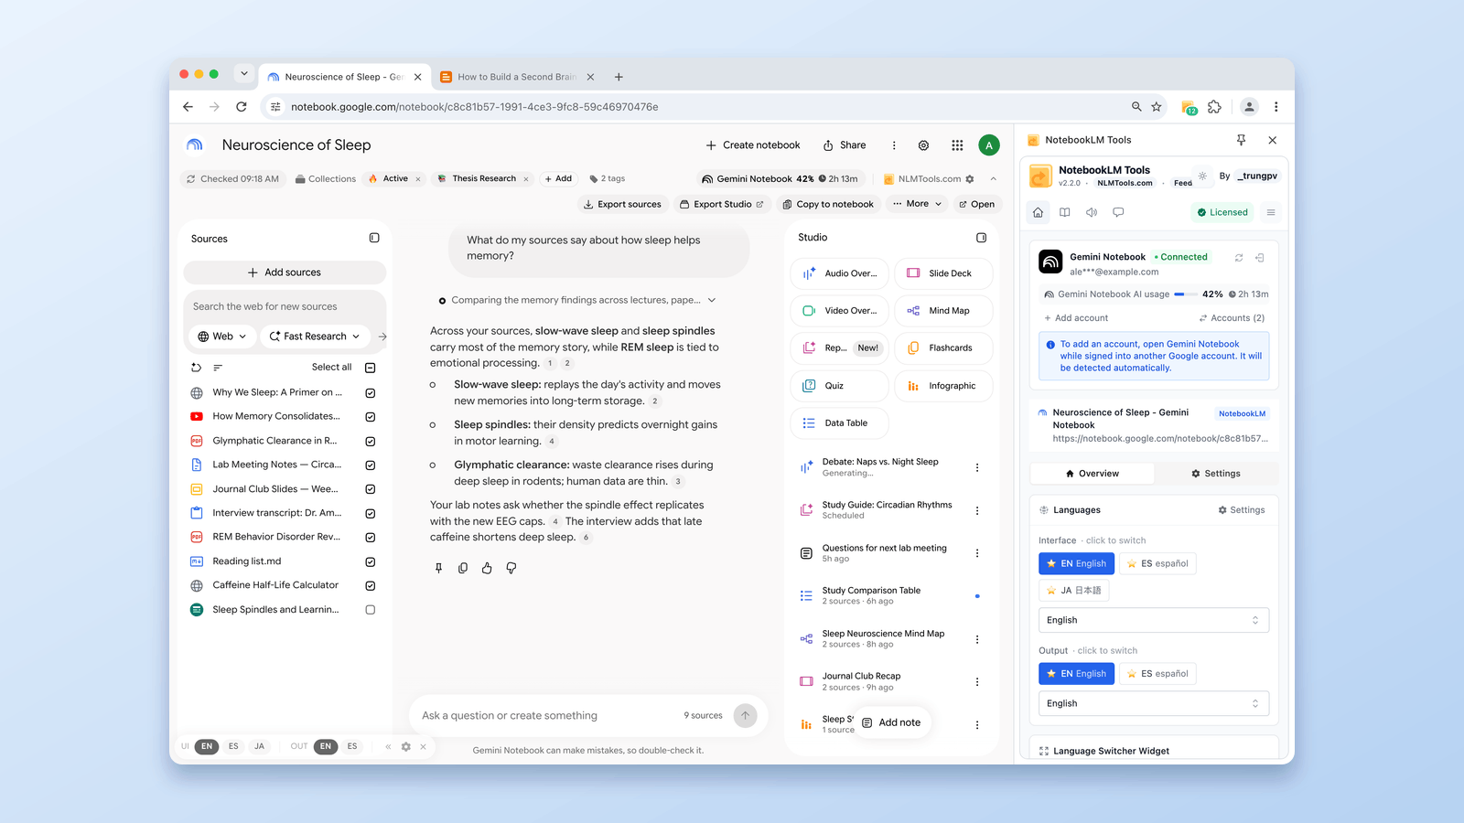Copy the chat response
Viewport: 1464px width, 823px height.
(x=463, y=568)
